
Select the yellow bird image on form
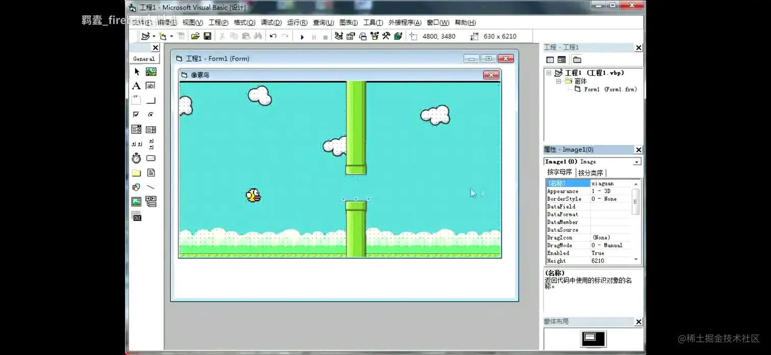pyautogui.click(x=253, y=195)
